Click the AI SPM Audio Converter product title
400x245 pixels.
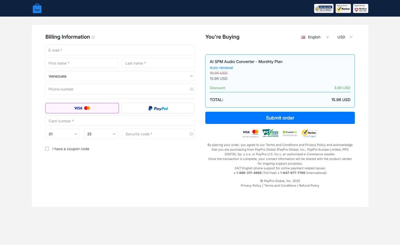246,62
